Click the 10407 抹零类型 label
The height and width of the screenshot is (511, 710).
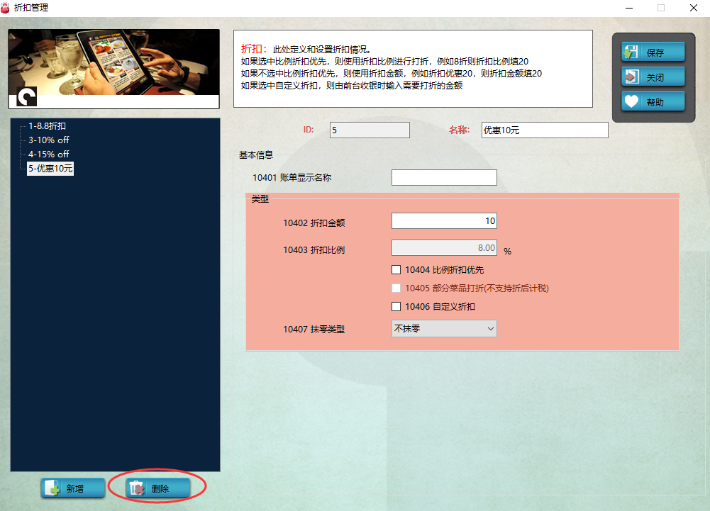(x=314, y=329)
